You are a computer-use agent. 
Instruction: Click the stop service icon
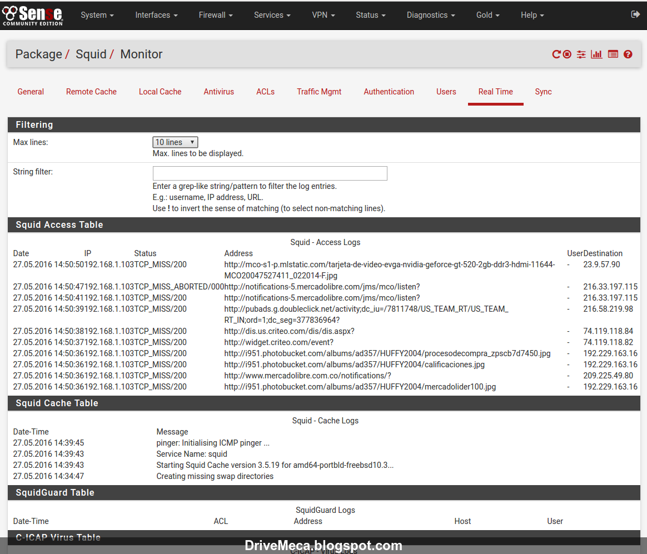pos(568,54)
